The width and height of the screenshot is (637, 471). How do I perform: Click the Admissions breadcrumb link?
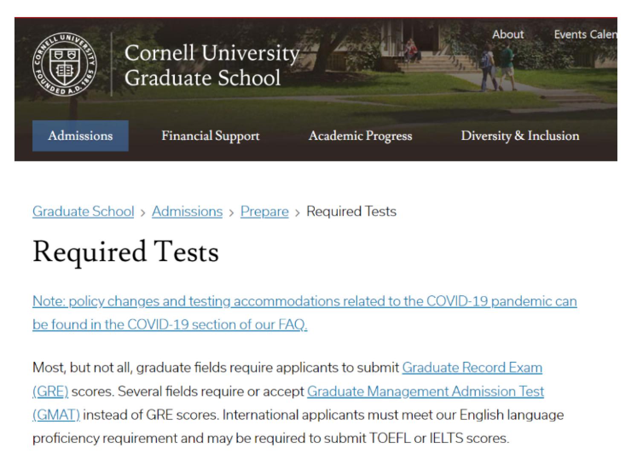point(187,212)
